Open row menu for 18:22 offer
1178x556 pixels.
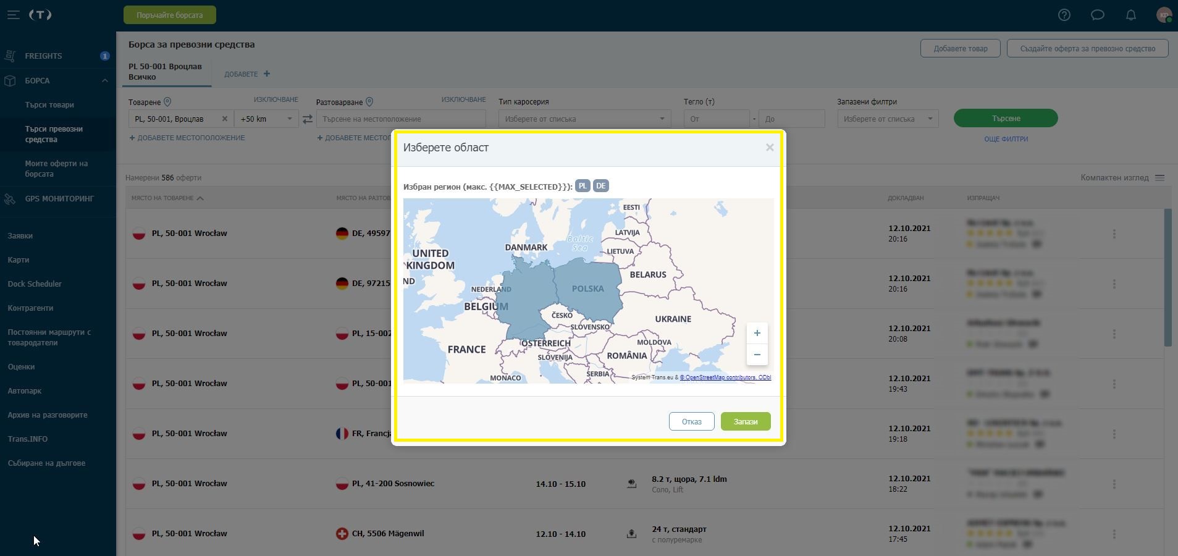[1114, 484]
